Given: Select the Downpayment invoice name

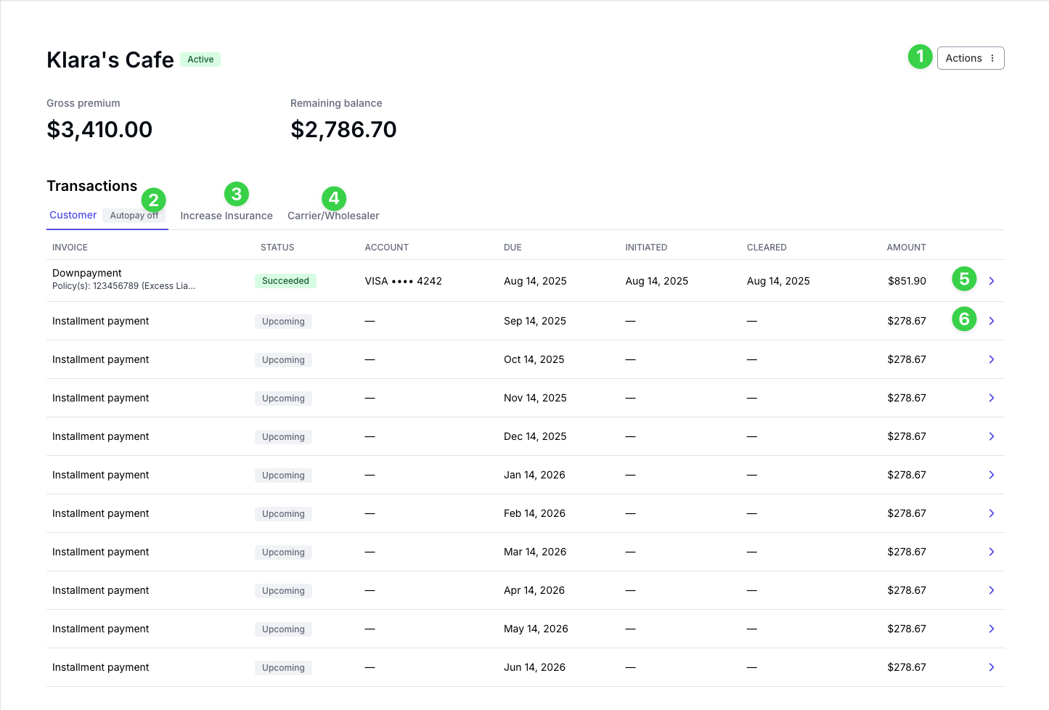Looking at the screenshot, I should click(x=87, y=273).
